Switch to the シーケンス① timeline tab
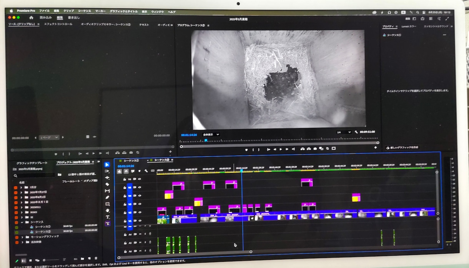This screenshot has width=469, height=268. 131,160
